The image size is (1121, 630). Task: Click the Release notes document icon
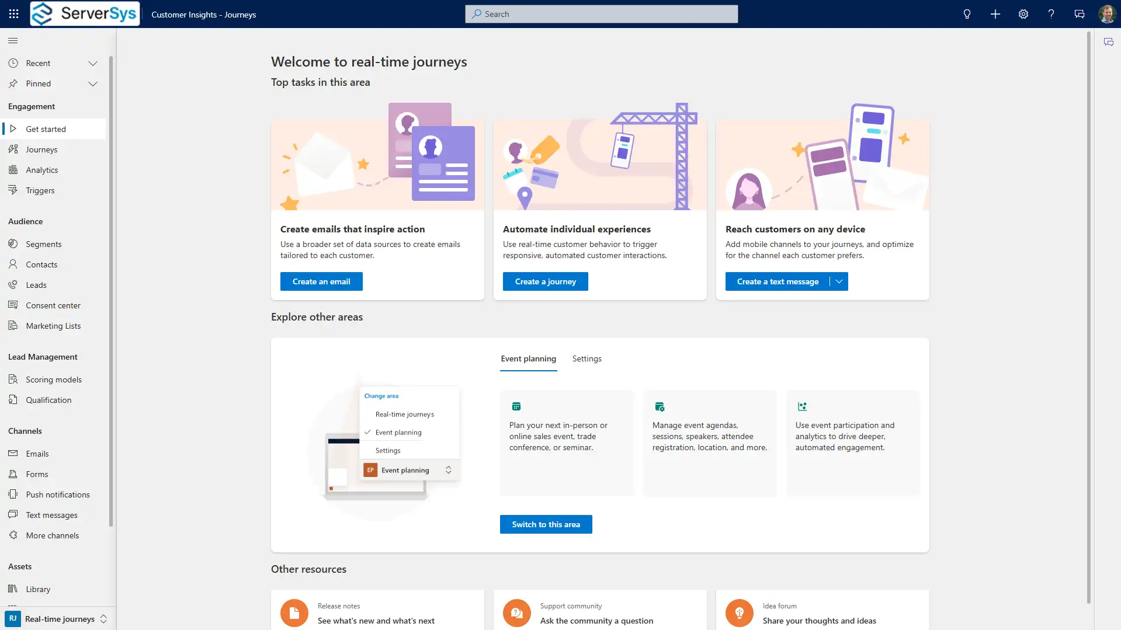[294, 613]
